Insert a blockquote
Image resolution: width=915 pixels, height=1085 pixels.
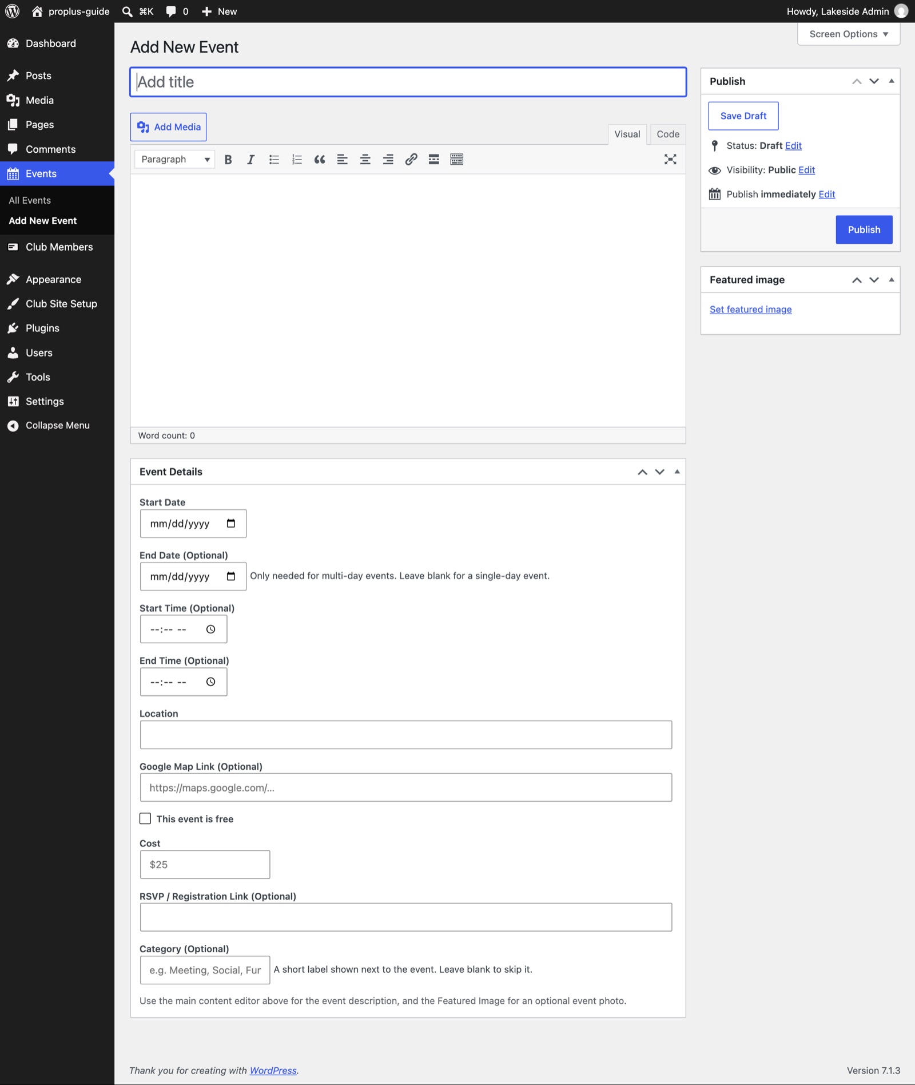320,160
